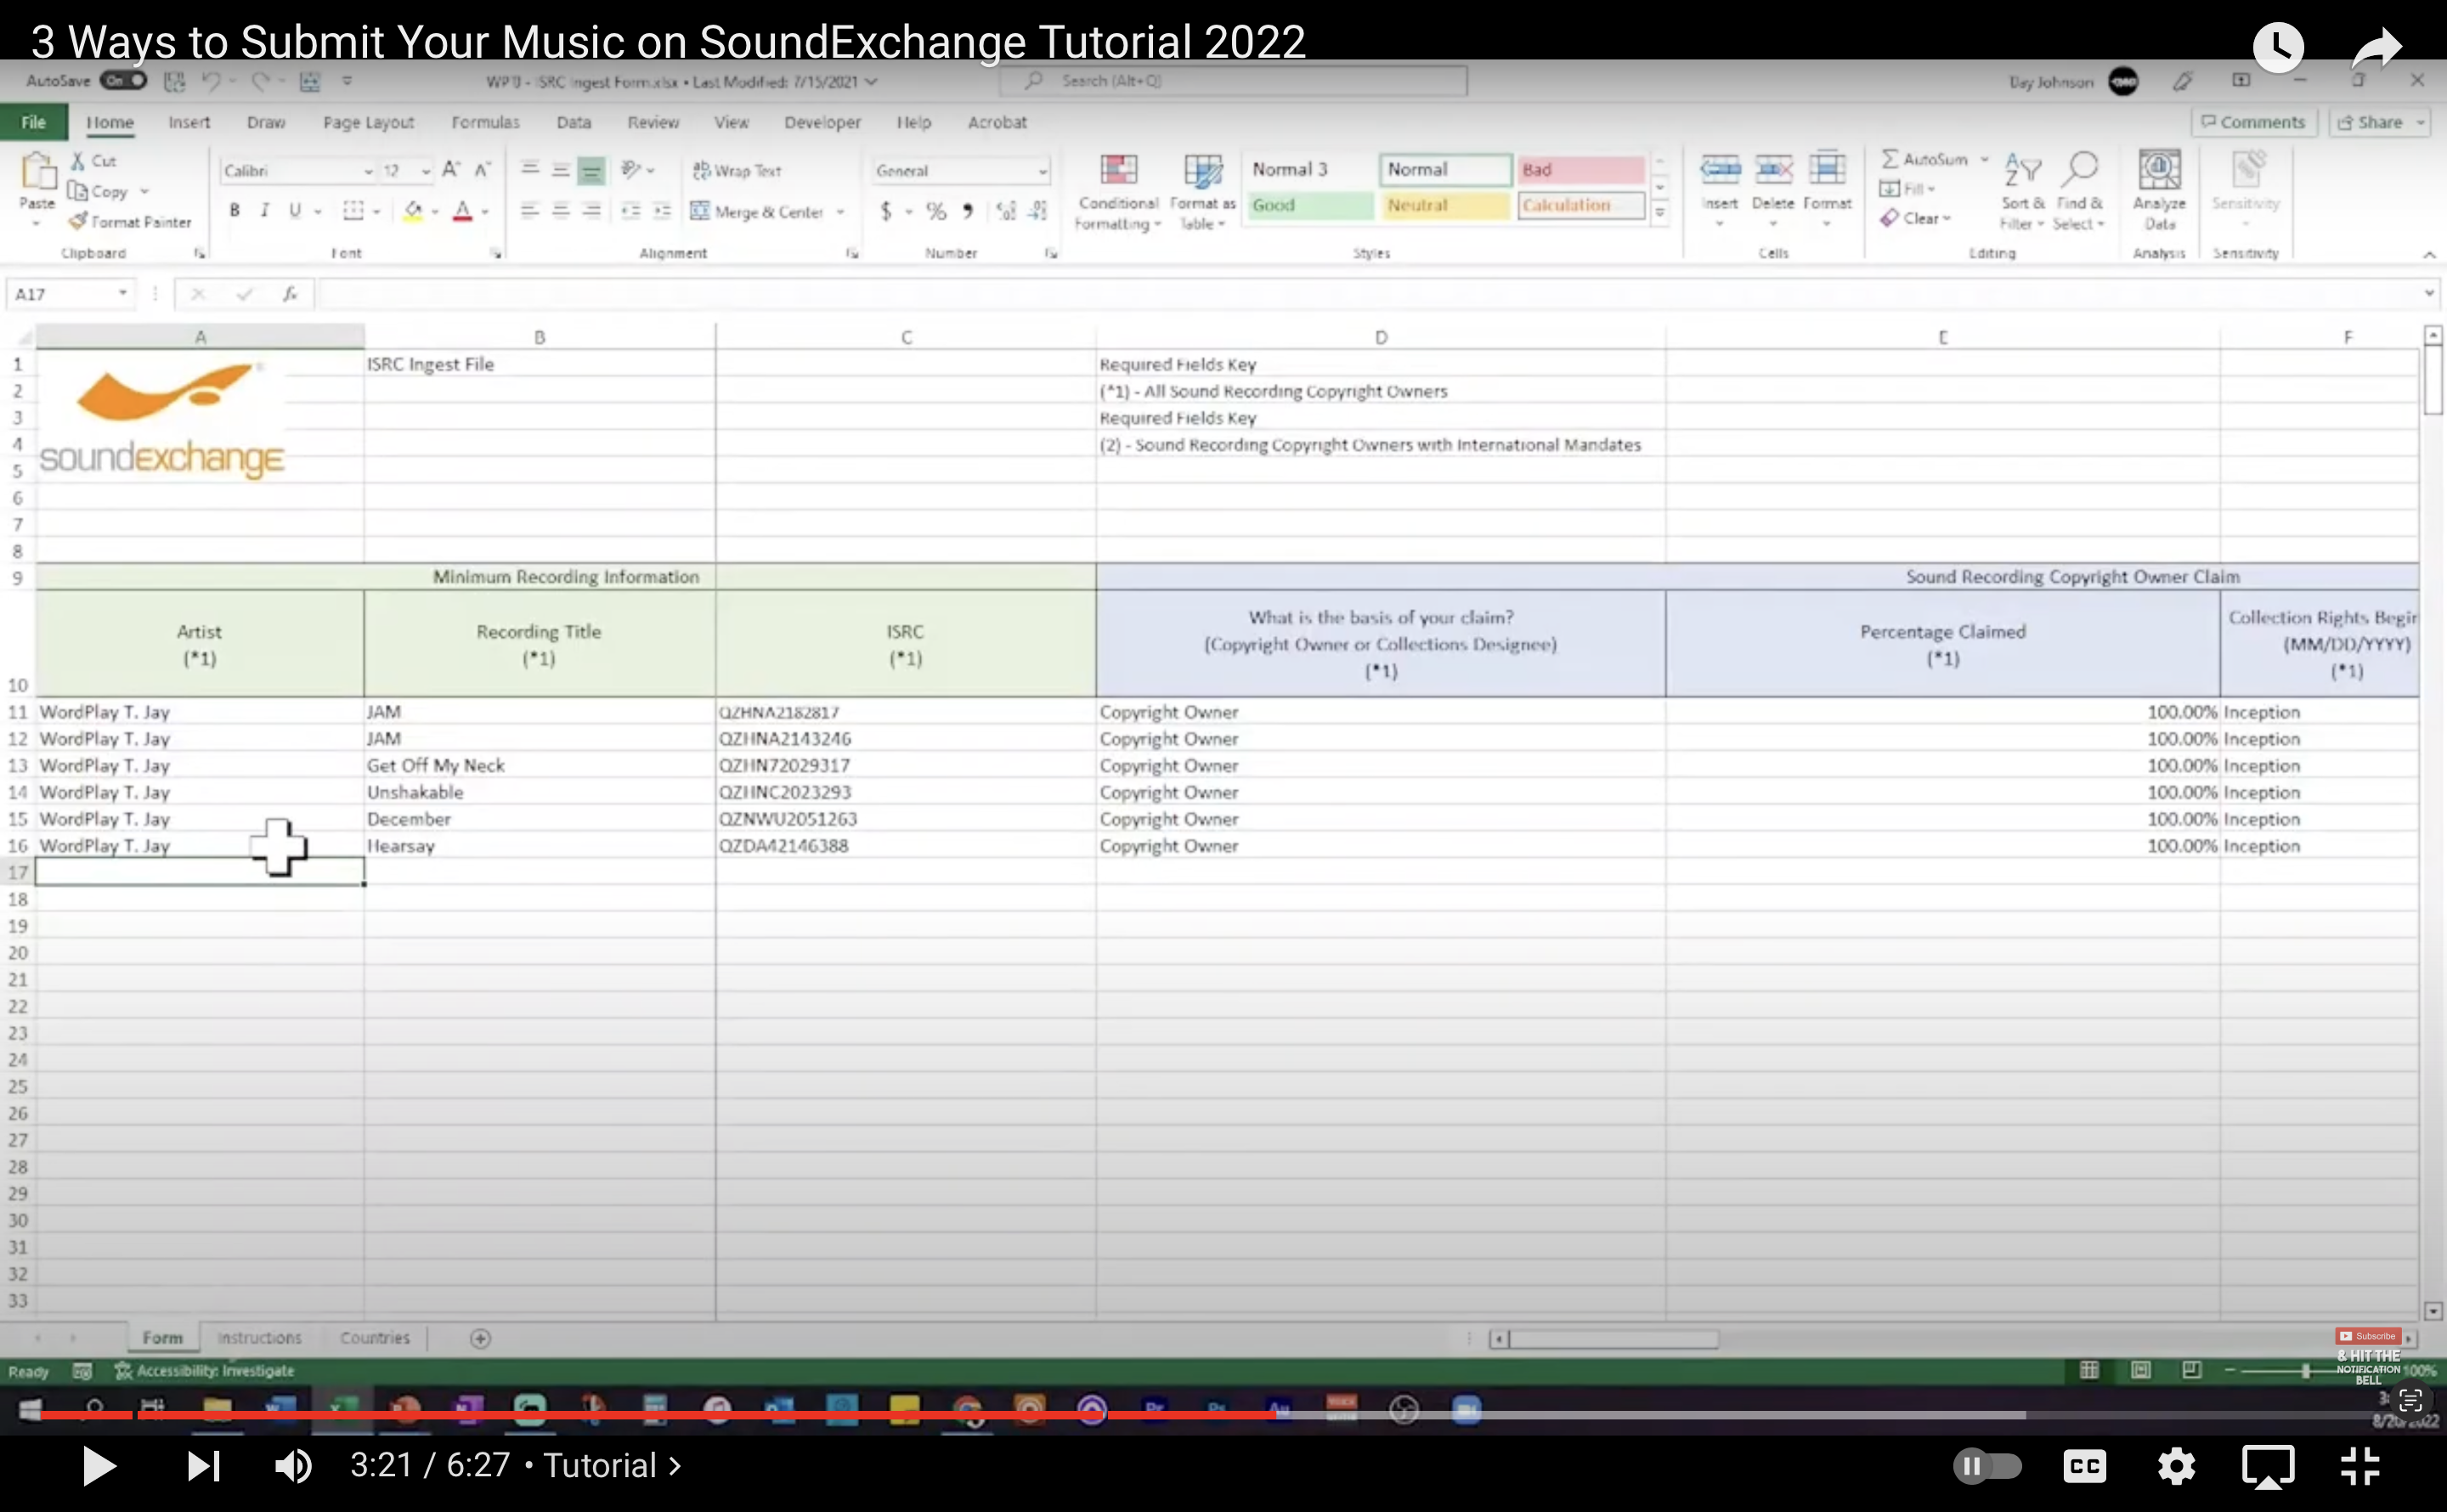Click the Comments button
The image size is (2447, 1512).
click(2253, 122)
